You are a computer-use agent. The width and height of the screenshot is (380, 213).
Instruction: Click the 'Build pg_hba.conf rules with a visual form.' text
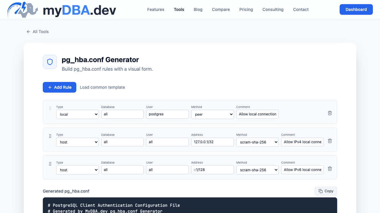pyautogui.click(x=107, y=69)
